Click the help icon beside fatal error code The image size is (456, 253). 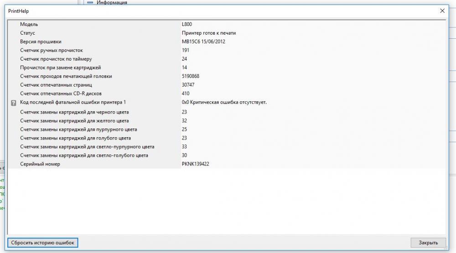[x=13, y=103]
